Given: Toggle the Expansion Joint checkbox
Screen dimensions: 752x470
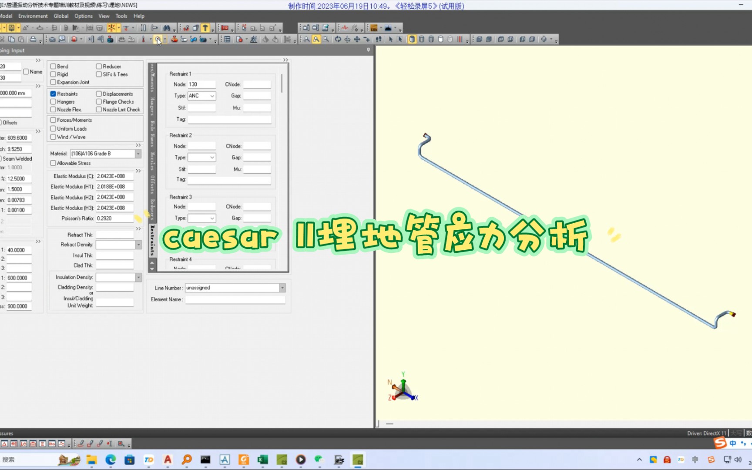Looking at the screenshot, I should [x=53, y=82].
